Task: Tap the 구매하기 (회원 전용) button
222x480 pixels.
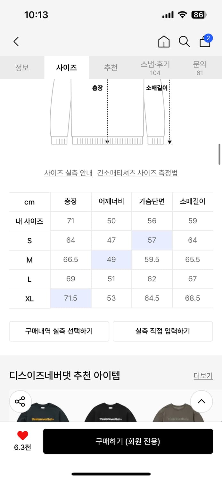Action: tap(128, 441)
